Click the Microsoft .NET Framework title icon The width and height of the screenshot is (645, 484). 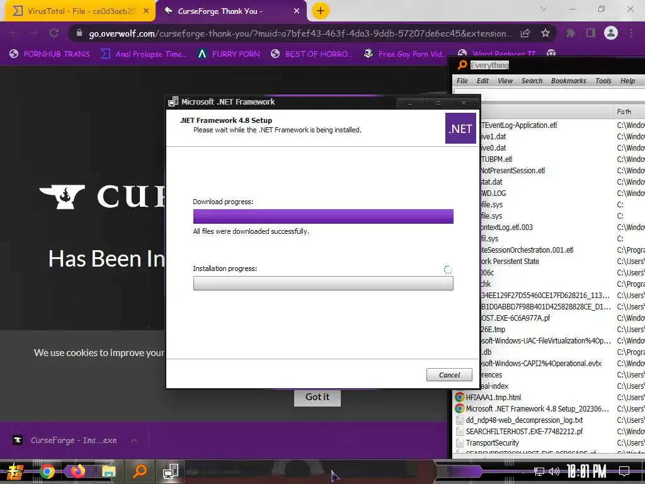pyautogui.click(x=173, y=101)
